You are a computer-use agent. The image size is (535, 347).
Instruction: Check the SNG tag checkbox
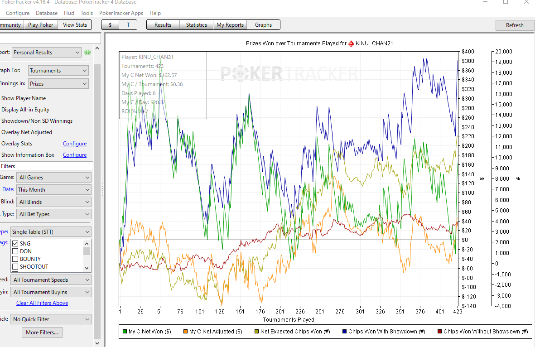click(x=15, y=243)
